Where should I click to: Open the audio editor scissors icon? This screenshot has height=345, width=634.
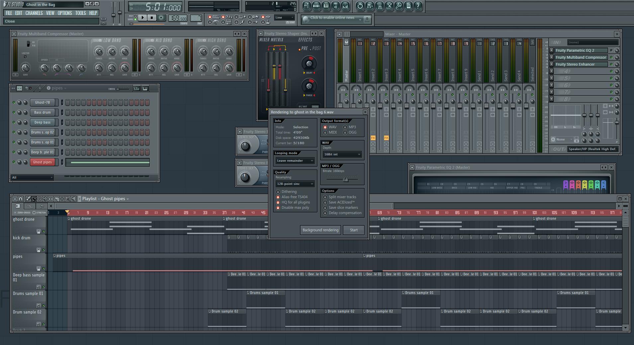pos(389,6)
